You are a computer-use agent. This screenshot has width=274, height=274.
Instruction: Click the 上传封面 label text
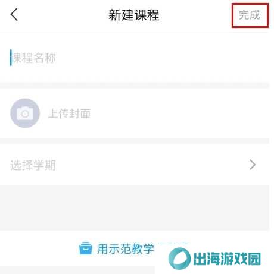69,114
